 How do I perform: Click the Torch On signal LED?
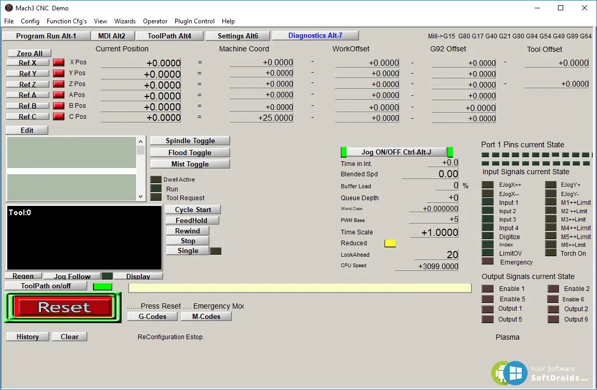pos(551,253)
